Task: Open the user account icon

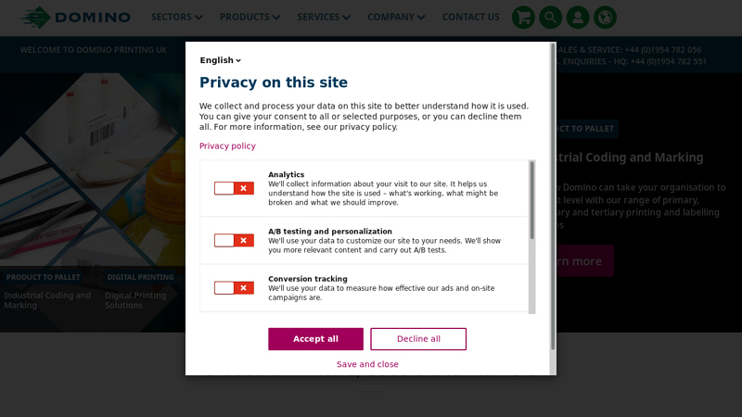Action: 578,18
